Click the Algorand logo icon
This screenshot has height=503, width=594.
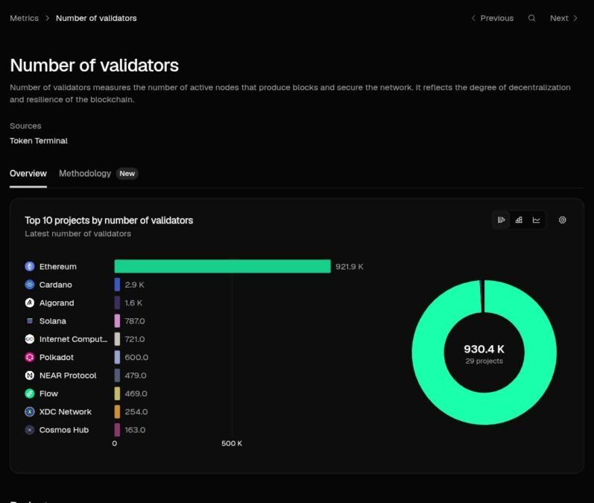tap(30, 303)
